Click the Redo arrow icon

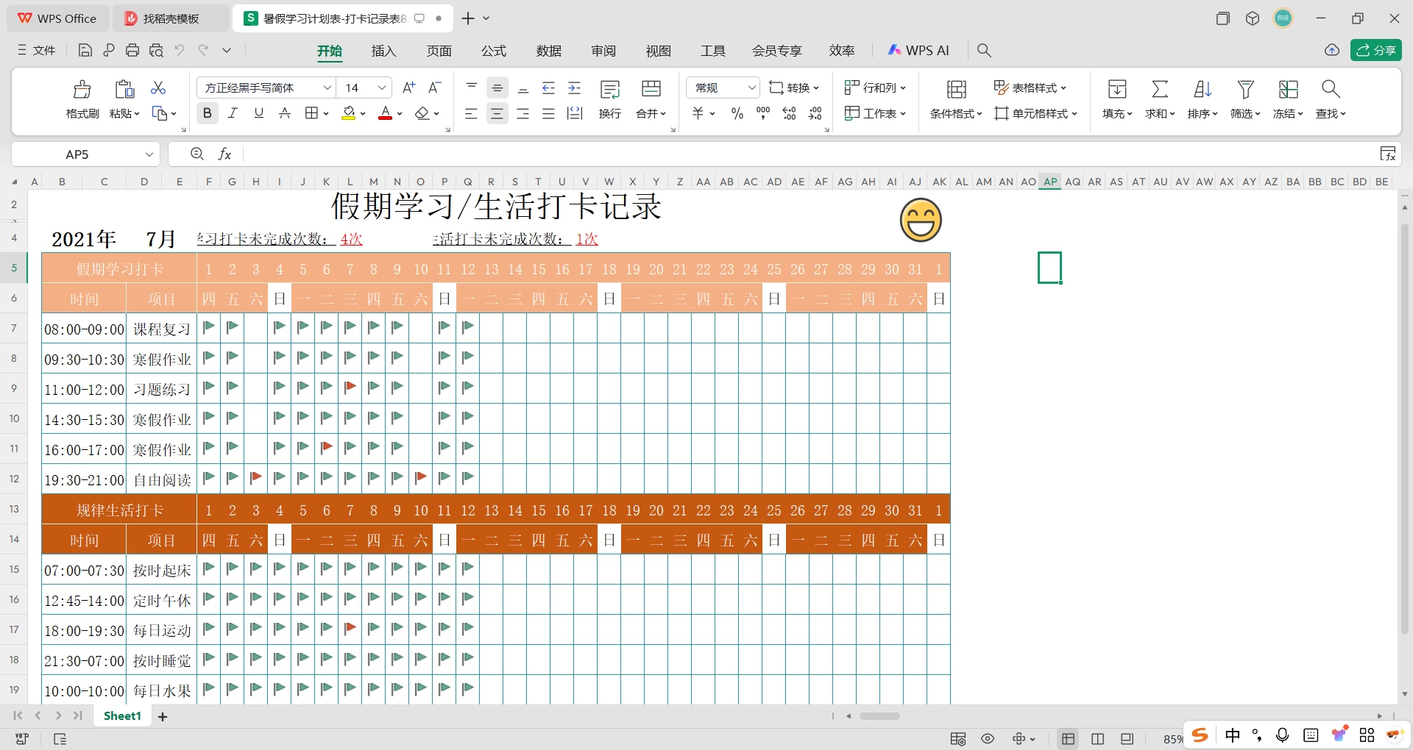[x=203, y=50]
